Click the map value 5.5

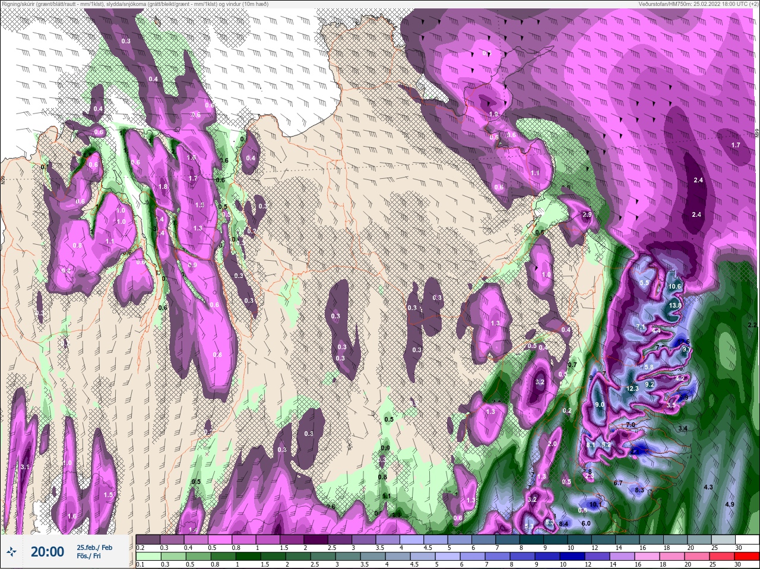tap(644, 283)
